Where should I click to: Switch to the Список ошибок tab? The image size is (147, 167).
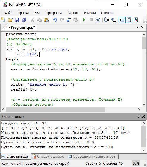point(48,156)
